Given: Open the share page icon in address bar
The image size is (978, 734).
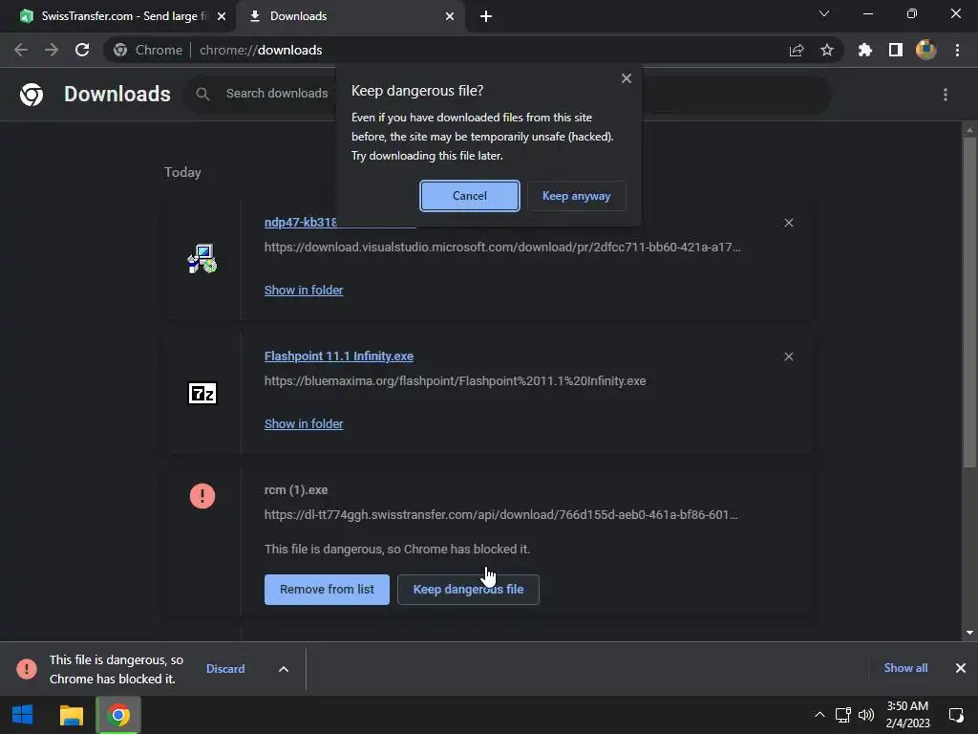Looking at the screenshot, I should pos(797,50).
